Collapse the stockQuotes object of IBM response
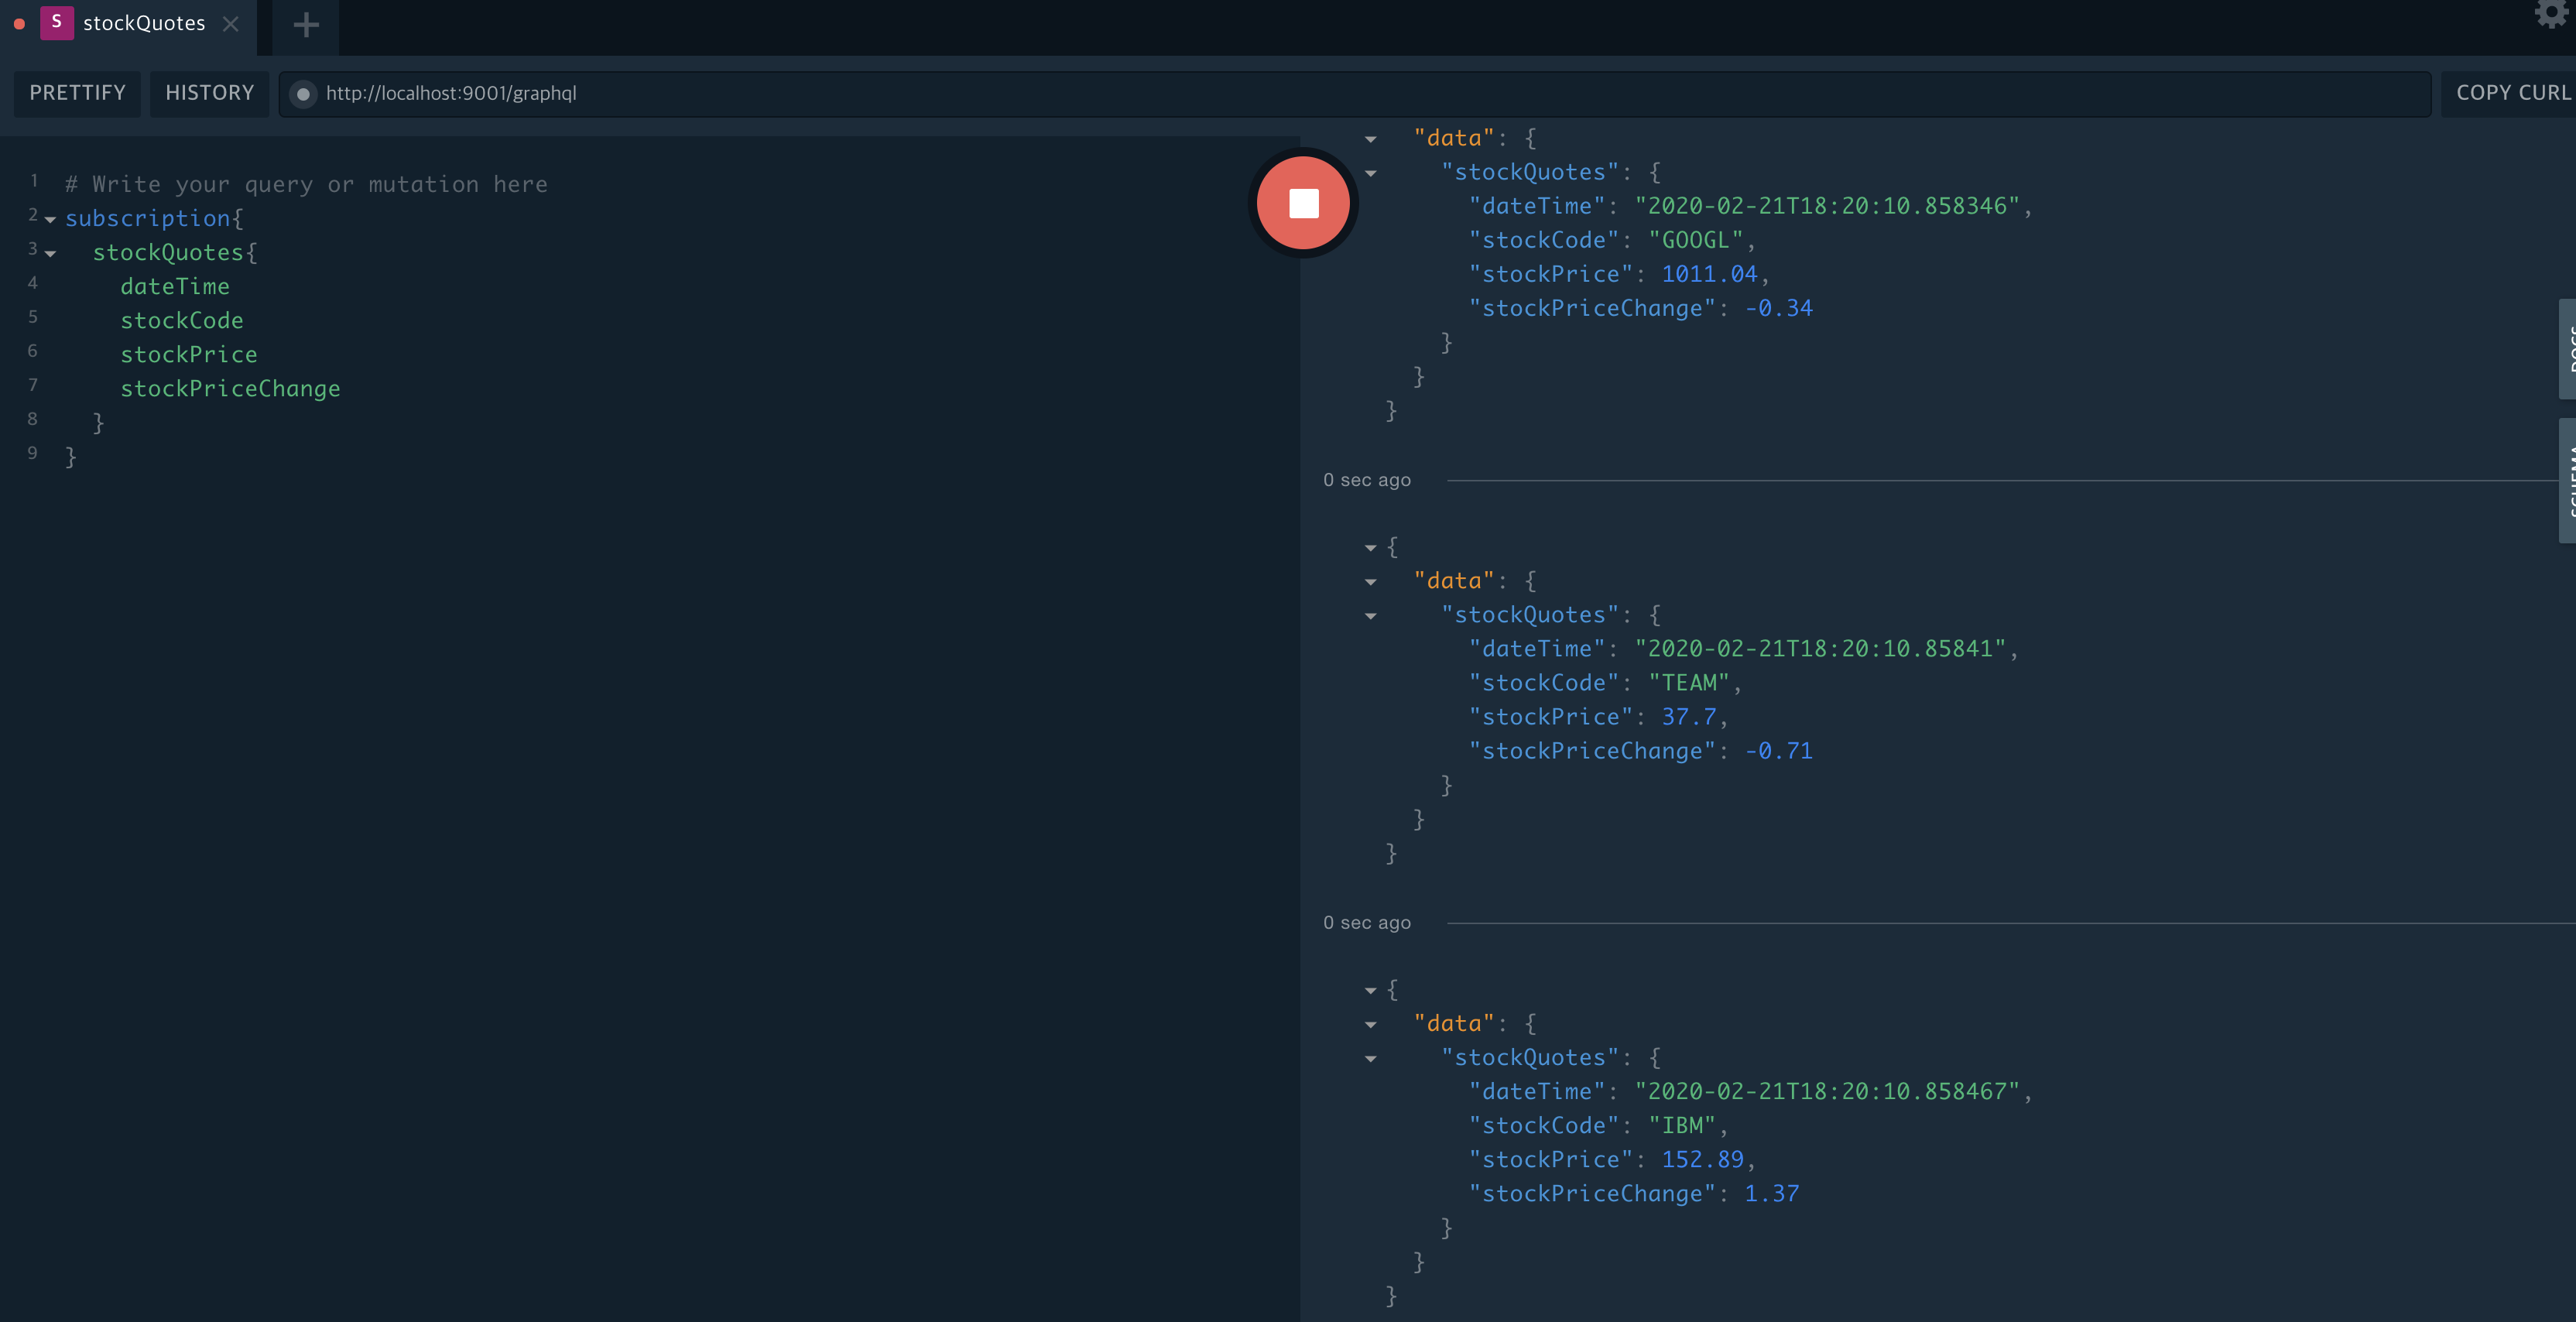 tap(1370, 1059)
